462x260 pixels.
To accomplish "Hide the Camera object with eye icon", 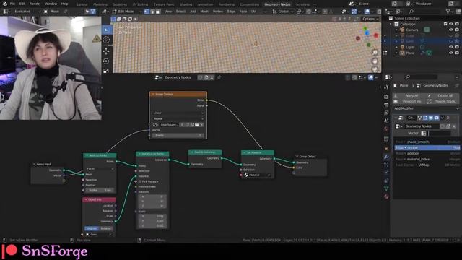I will pos(450,30).
